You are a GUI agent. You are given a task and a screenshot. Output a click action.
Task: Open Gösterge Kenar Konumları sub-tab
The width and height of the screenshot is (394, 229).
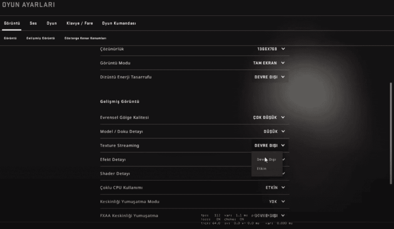click(x=85, y=38)
